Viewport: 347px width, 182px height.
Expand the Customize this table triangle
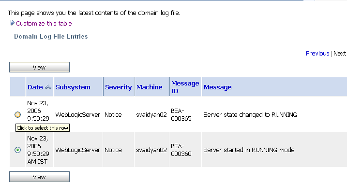13,23
